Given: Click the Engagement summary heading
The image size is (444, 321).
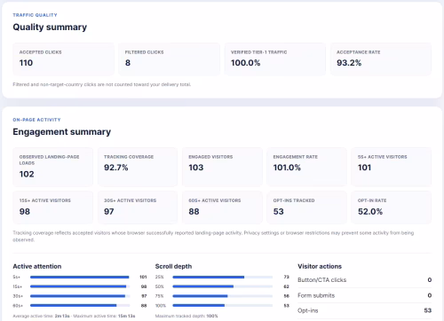Looking at the screenshot, I should click(61, 131).
